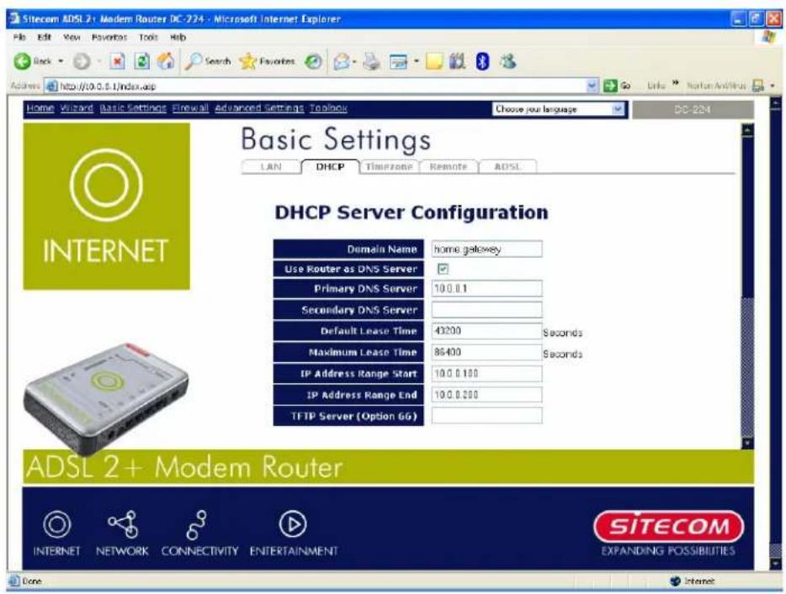Click the Home page icon

coord(166,61)
